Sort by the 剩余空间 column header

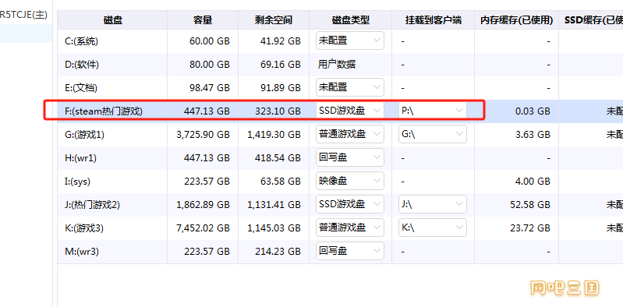pyautogui.click(x=274, y=19)
